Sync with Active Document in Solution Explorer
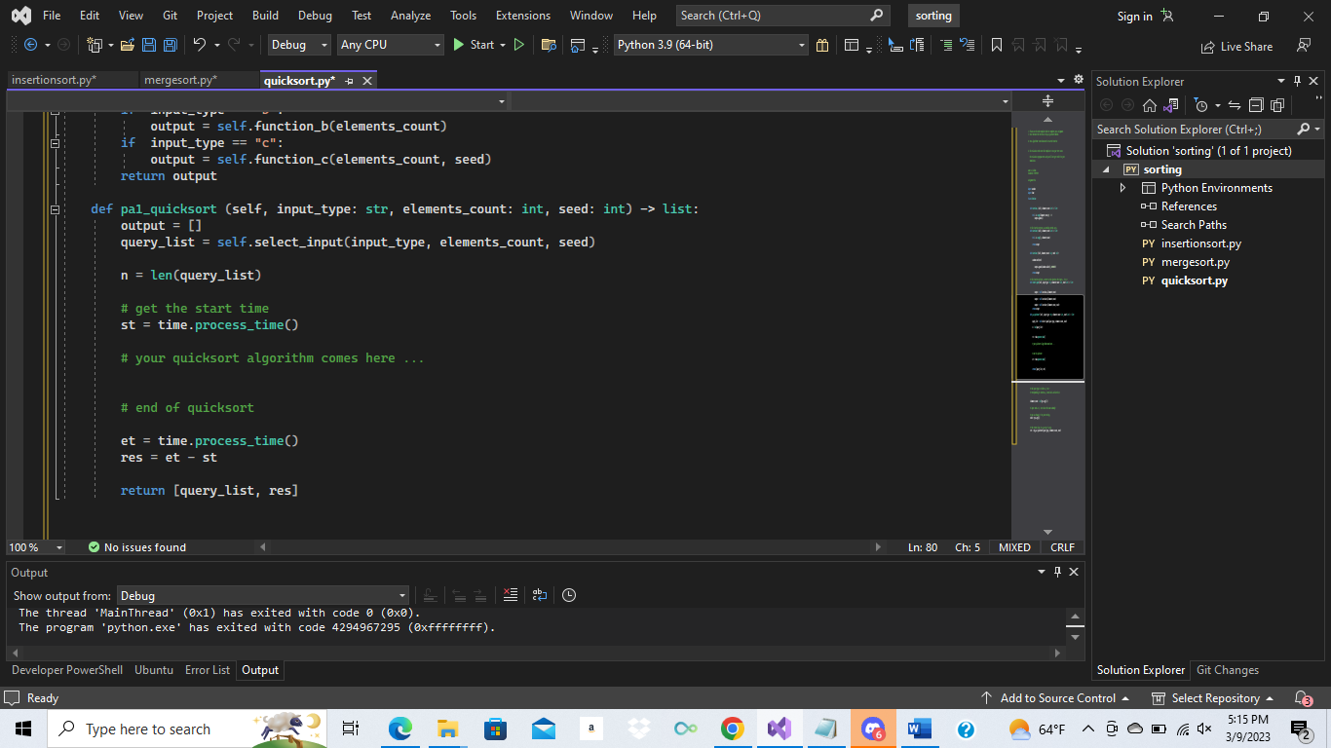 tap(1235, 105)
